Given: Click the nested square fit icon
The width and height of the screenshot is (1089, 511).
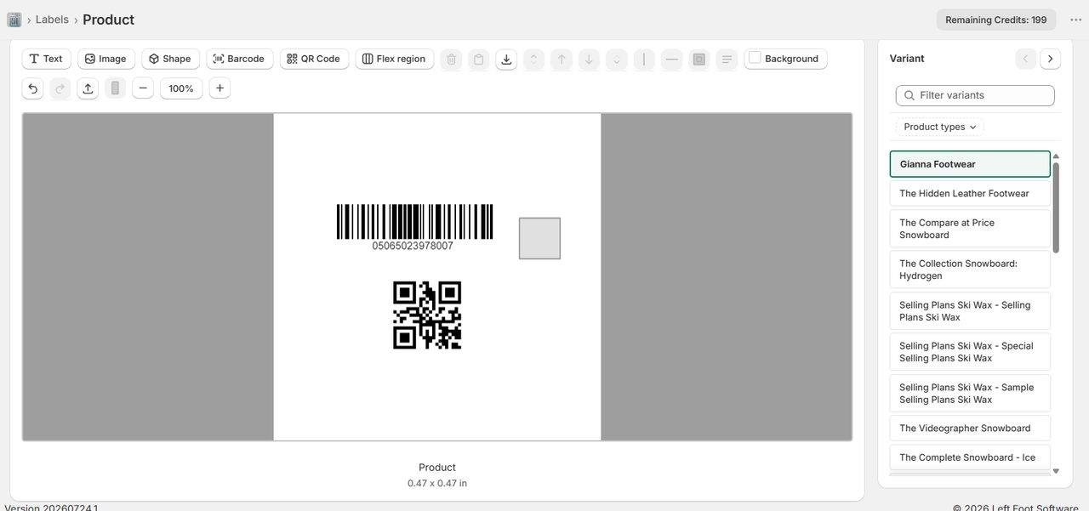Looking at the screenshot, I should coord(699,60).
